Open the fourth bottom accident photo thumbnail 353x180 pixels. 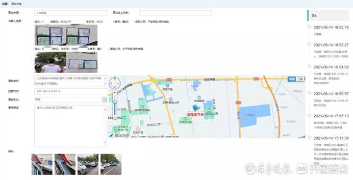coord(111,164)
